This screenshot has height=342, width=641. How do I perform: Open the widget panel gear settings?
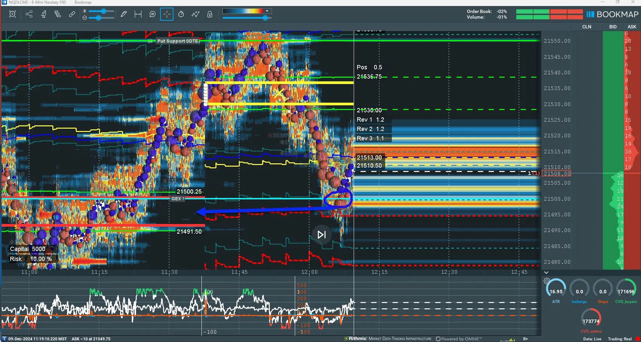[547, 281]
